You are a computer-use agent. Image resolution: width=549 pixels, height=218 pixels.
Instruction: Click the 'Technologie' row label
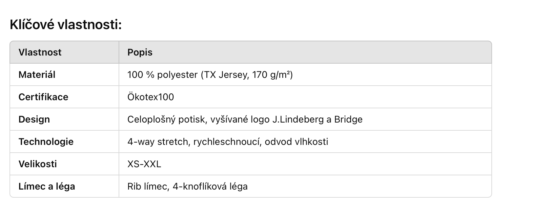(46, 141)
